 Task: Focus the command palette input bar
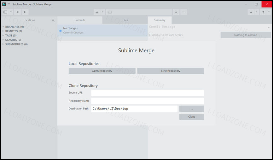coord(139,12)
